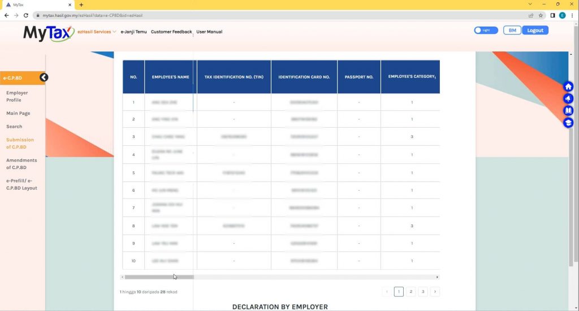Bookmark this page with star icon
579x311 pixels.
tap(541, 15)
